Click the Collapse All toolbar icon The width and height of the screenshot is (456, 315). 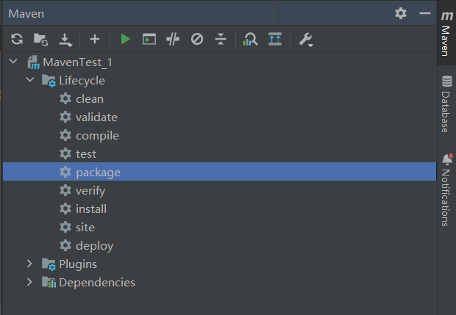220,39
